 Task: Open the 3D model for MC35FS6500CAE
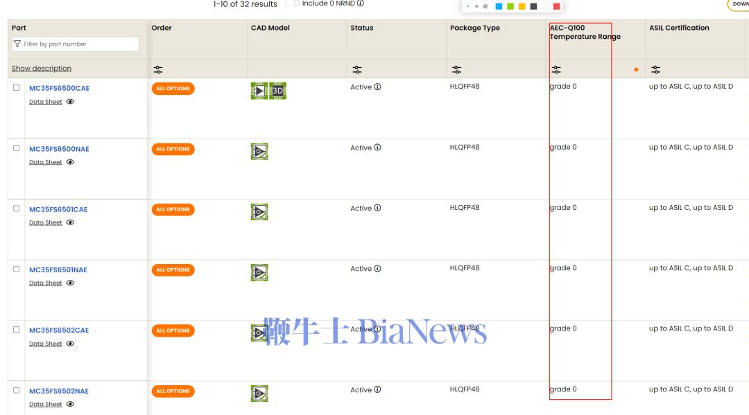click(x=277, y=91)
